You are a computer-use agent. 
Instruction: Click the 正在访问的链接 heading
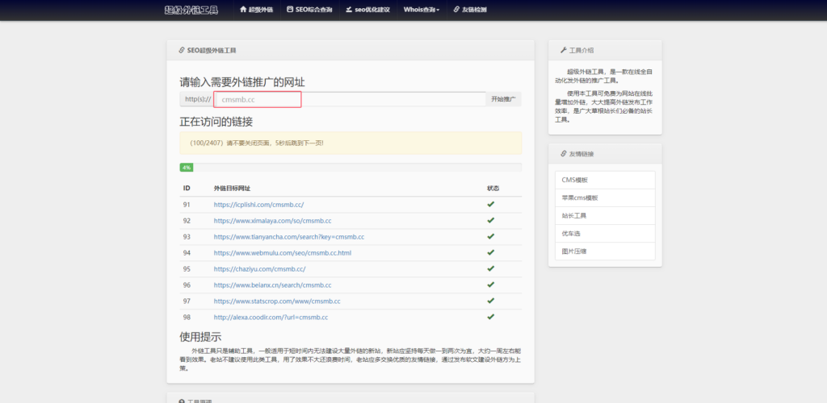click(216, 122)
